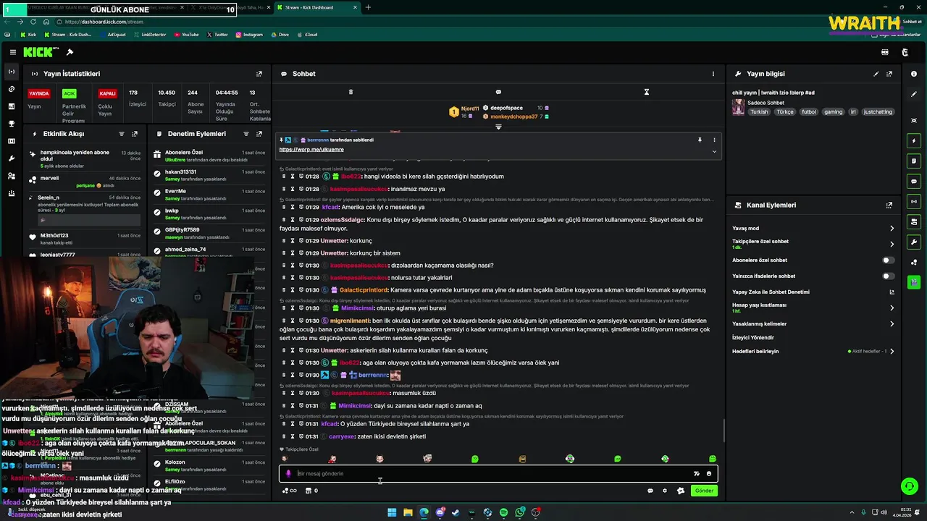Image resolution: width=927 pixels, height=521 pixels.
Task: Open Sohbet panel three-dot options
Action: point(713,74)
